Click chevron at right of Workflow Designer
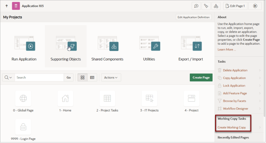 tap(260, 109)
